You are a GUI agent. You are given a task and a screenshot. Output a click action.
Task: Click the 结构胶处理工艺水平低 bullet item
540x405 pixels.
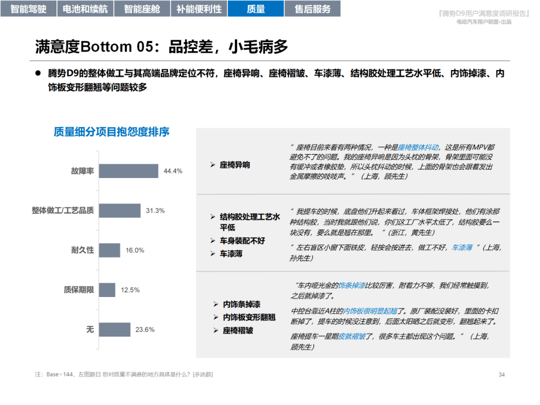pos(250,222)
